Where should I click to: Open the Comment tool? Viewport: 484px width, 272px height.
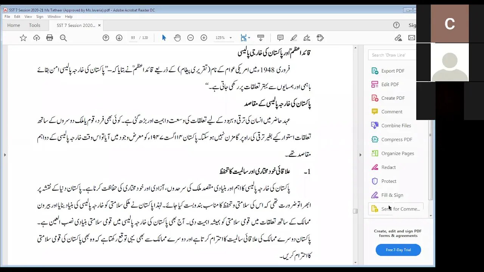[x=391, y=111]
